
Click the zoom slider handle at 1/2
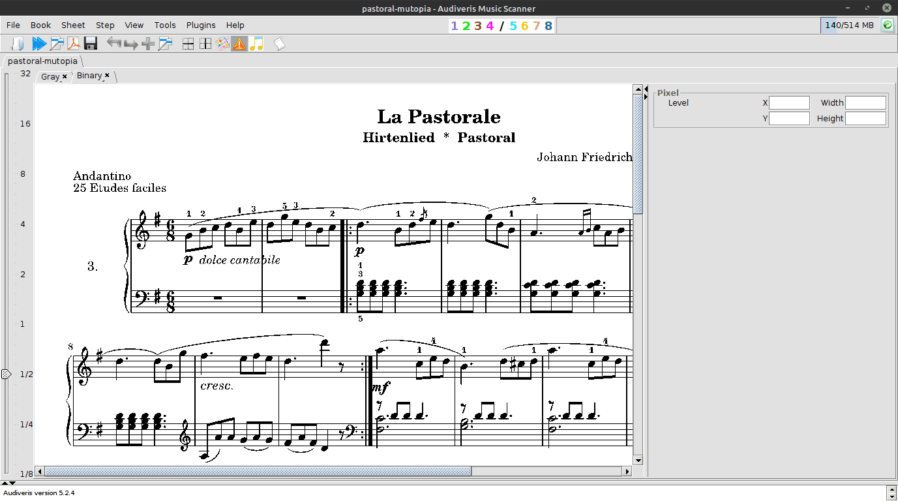point(6,374)
